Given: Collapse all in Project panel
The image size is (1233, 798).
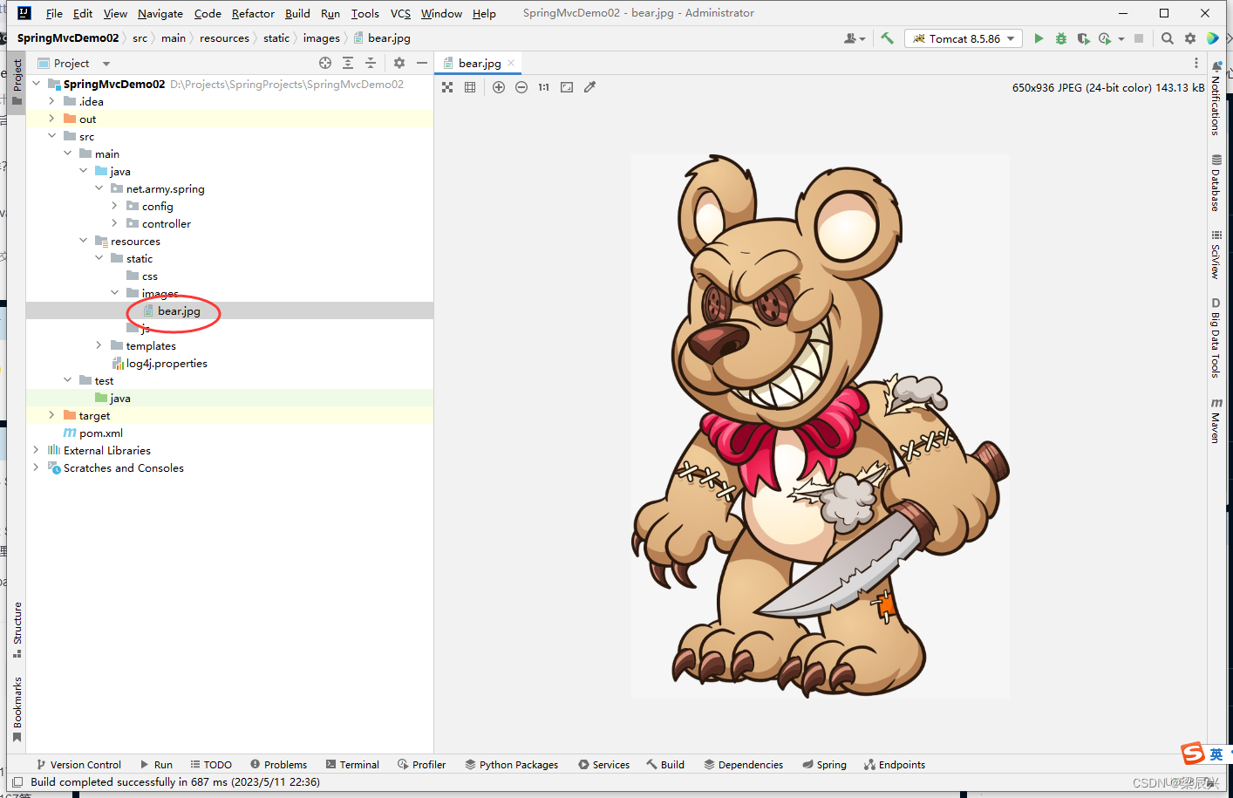Looking at the screenshot, I should coord(371,63).
